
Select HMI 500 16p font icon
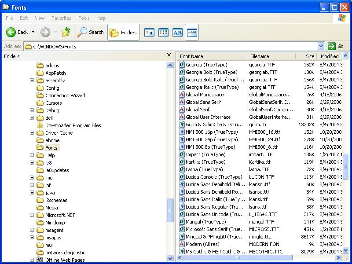pos(182,132)
